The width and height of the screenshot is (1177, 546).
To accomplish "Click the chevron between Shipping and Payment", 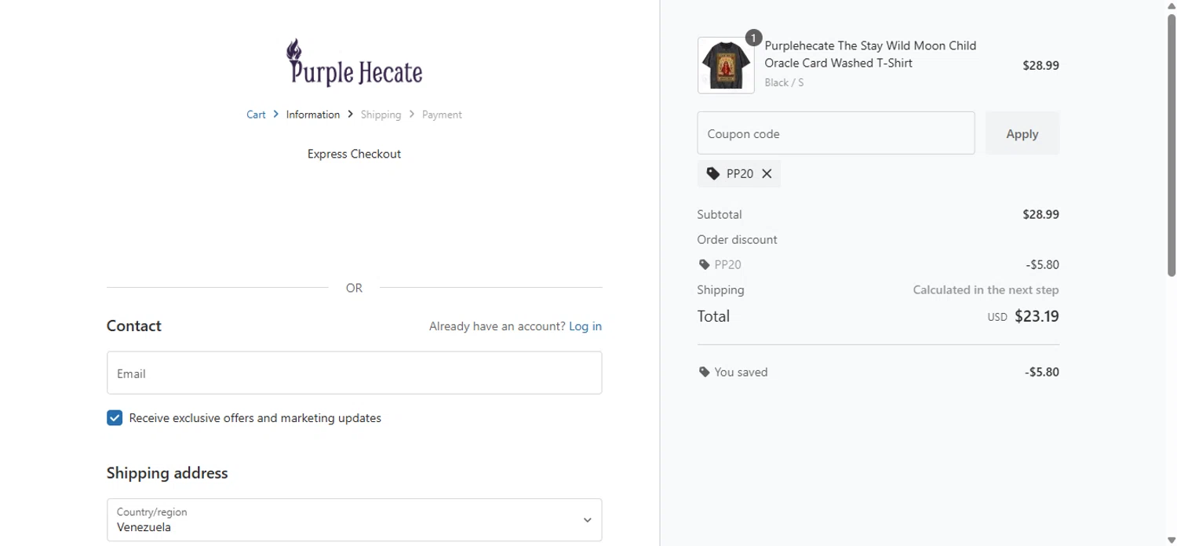I will point(411,115).
